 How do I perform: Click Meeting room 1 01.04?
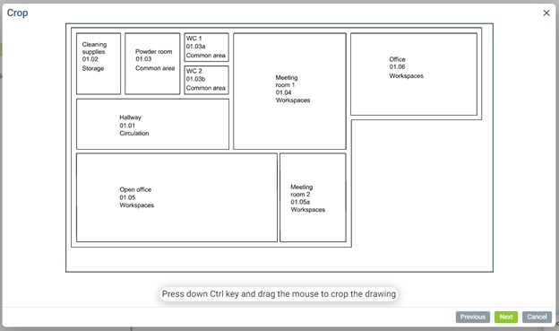click(x=289, y=91)
